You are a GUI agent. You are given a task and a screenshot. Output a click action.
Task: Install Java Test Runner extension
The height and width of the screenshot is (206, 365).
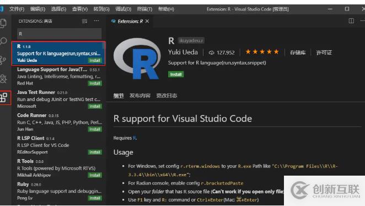[95, 106]
